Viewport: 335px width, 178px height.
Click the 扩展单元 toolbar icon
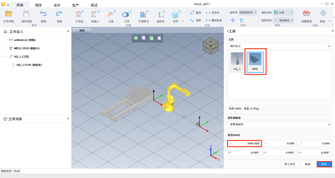(144, 14)
